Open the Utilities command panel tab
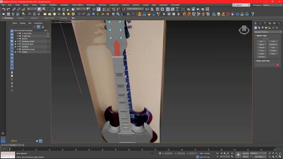Image resolution: width=283 pixels, height=159 pixels. pyautogui.click(x=279, y=23)
